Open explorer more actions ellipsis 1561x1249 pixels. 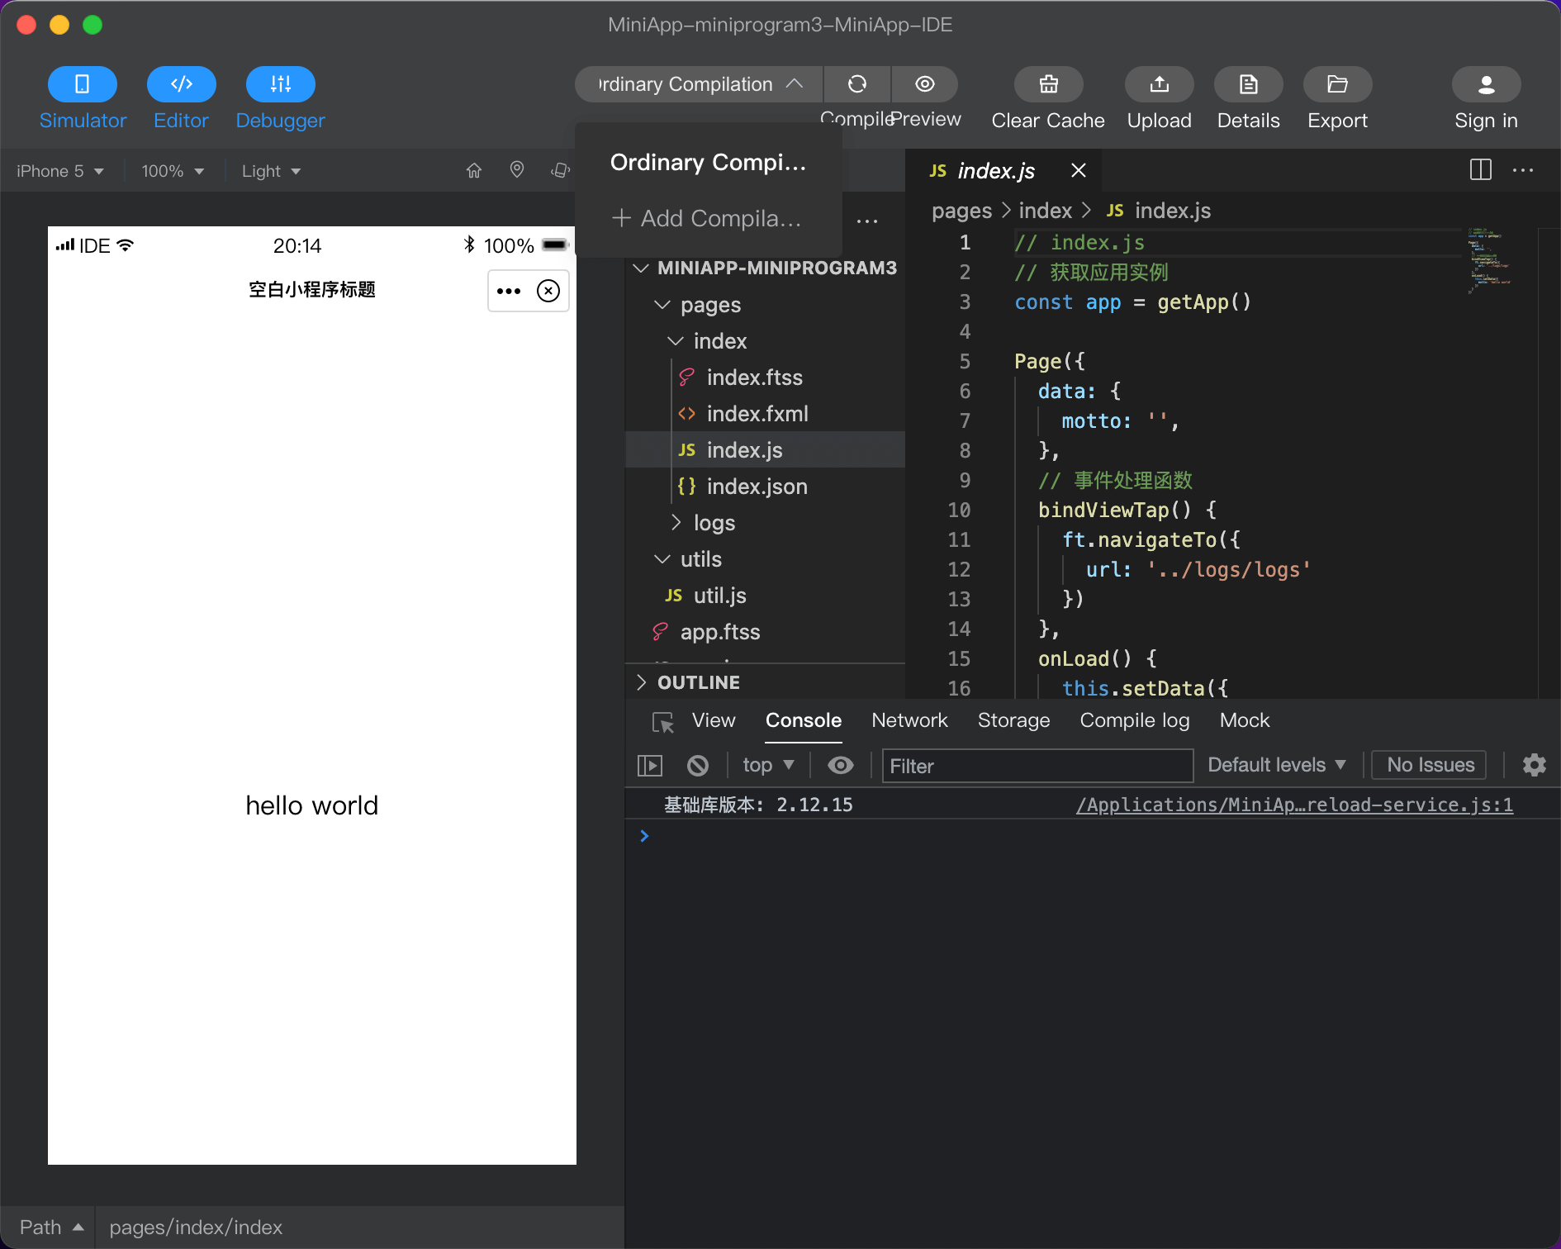867,221
